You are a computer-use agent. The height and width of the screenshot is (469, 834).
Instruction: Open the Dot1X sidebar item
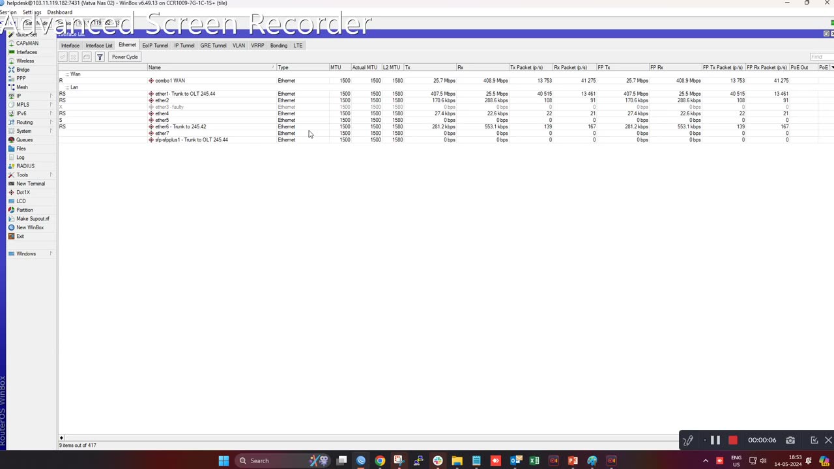[x=23, y=192]
